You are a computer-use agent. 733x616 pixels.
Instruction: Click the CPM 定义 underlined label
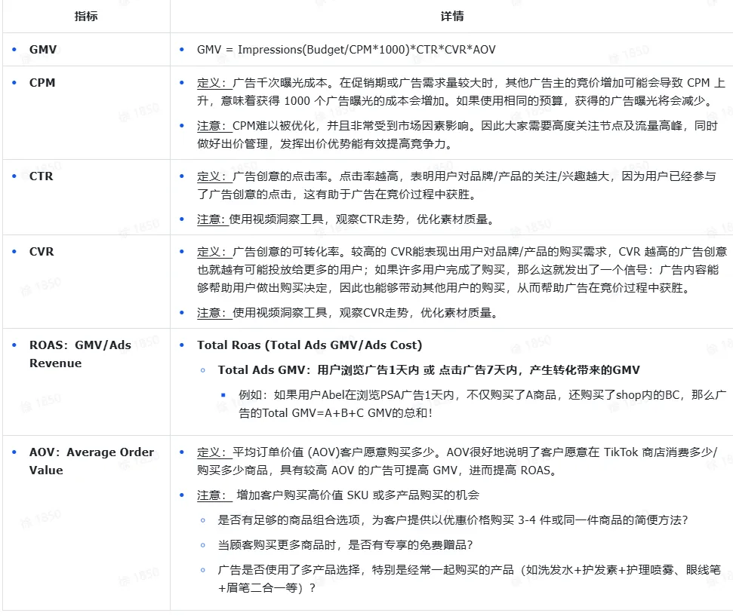click(x=214, y=83)
